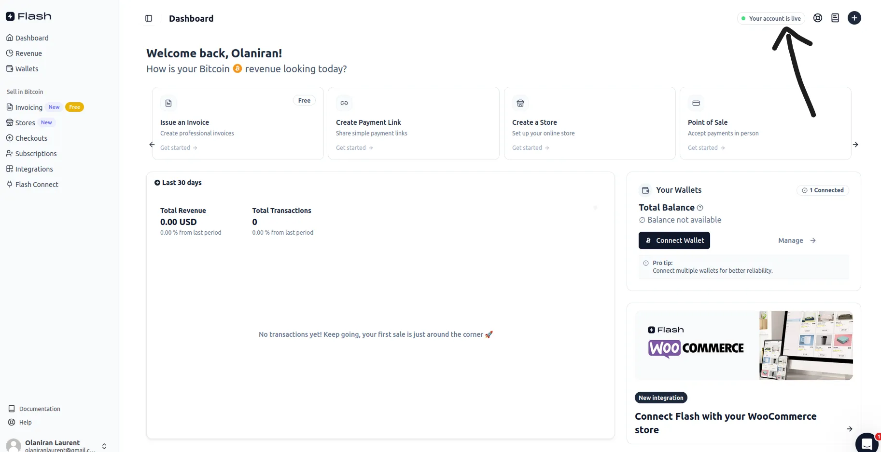Click the Connect Wallet button
Image resolution: width=881 pixels, height=452 pixels.
coord(674,240)
